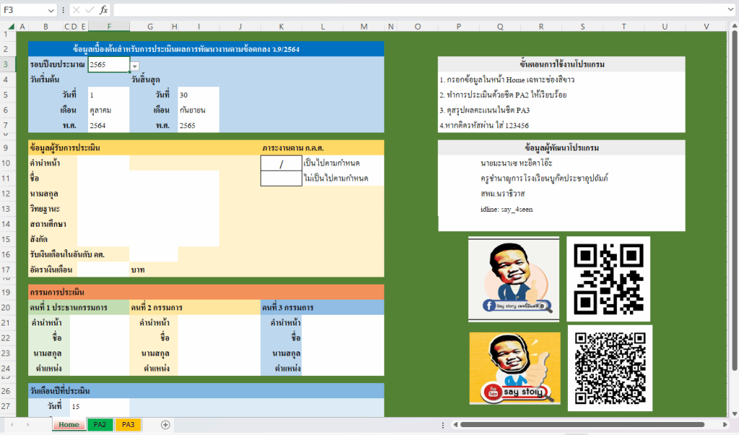
Task: Click the Insert Function fx icon
Action: [x=104, y=10]
